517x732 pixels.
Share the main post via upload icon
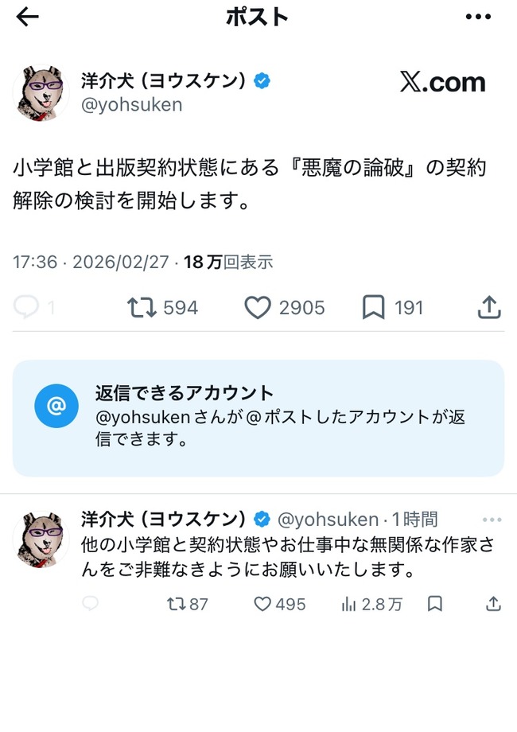click(489, 307)
